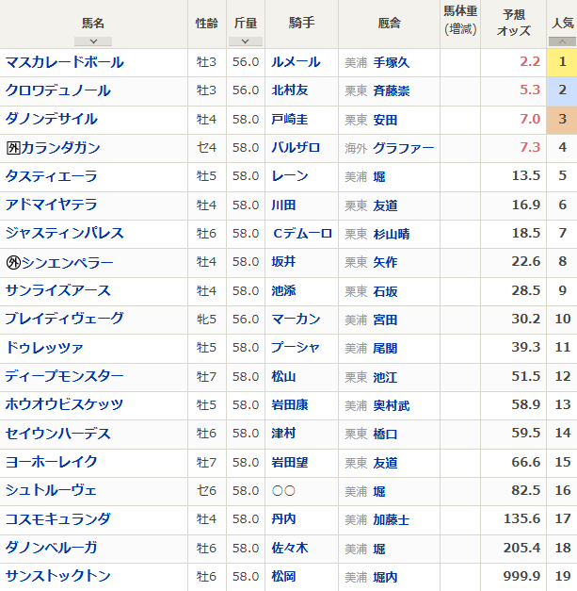Screen dimensions: 577x591
Task: Open horse link クロワデュノール
Action: pyautogui.click(x=57, y=90)
